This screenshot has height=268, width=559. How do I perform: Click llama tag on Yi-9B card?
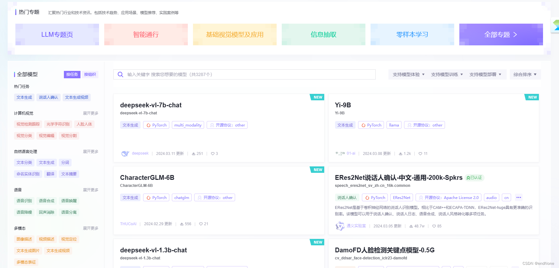click(394, 125)
